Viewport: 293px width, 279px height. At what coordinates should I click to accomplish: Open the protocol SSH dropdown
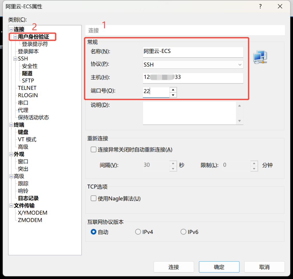click(x=193, y=65)
